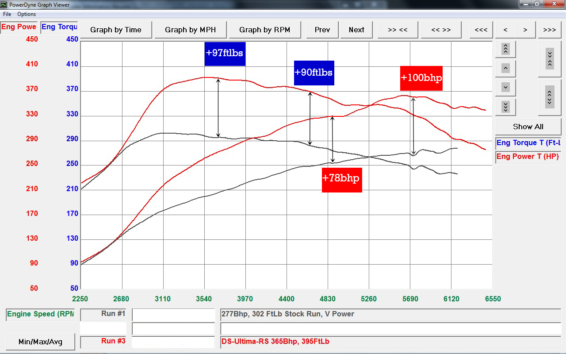Click the red 450 power axis value
This screenshot has width=566, height=354.
pos(32,39)
